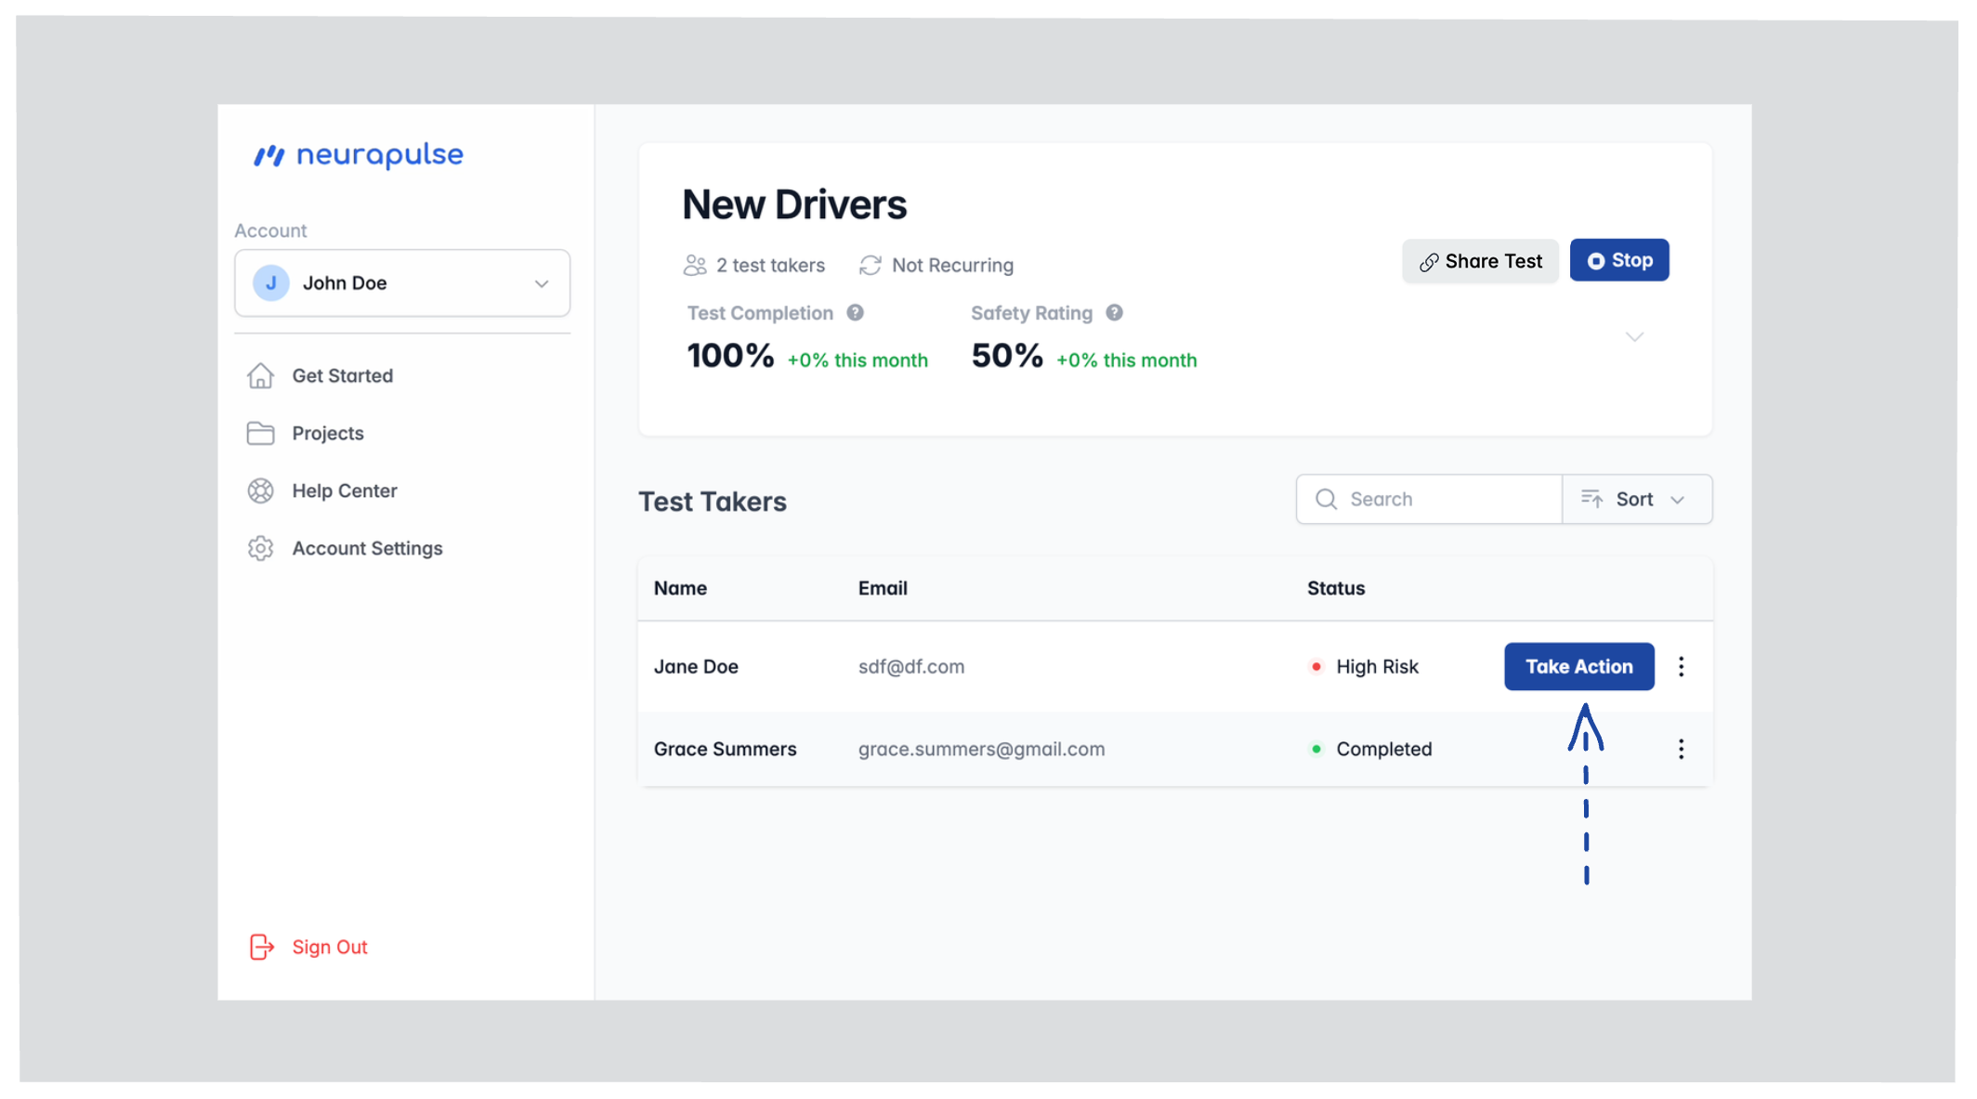
Task: Open Jane Doe's three-dot options menu
Action: (x=1681, y=666)
